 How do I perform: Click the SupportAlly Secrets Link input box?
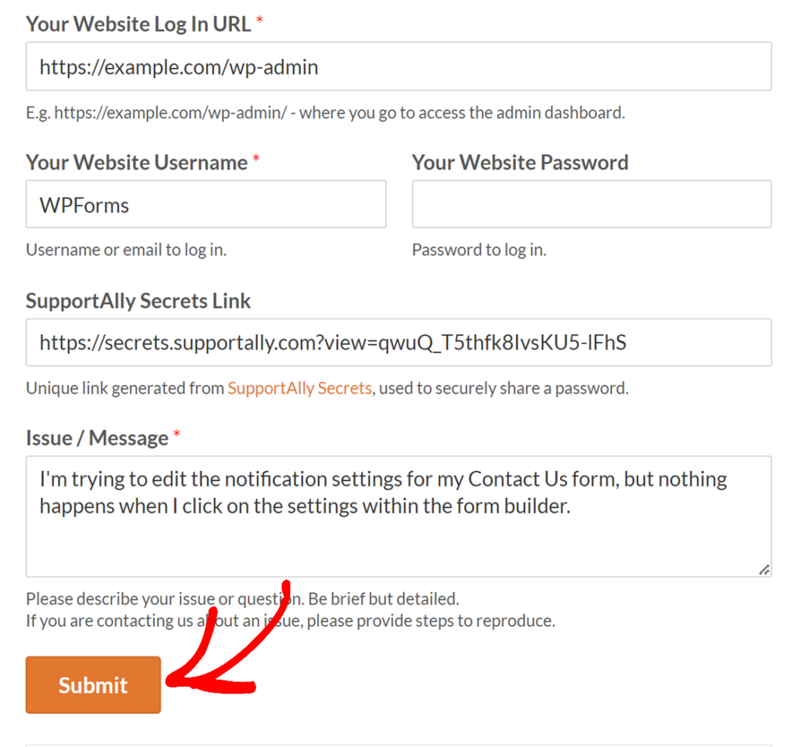[398, 342]
